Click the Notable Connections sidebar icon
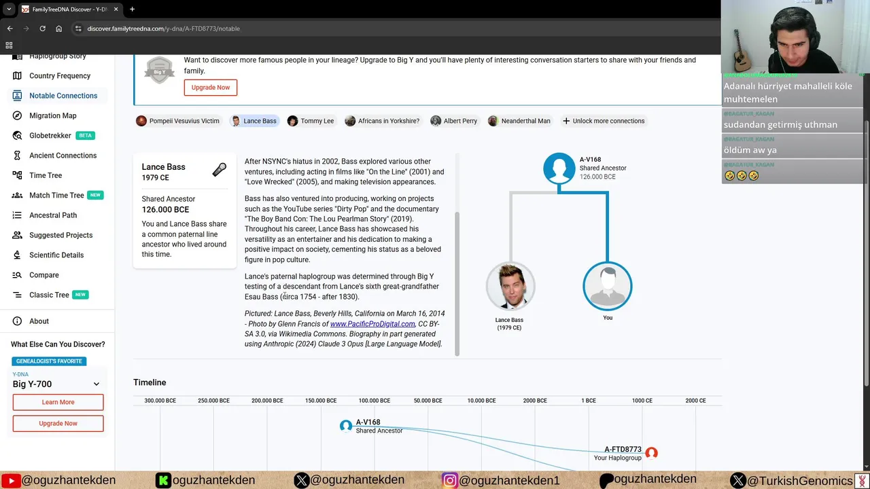 point(17,96)
